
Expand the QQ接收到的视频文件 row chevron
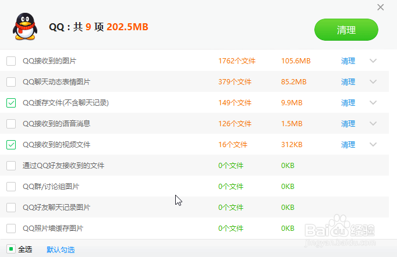coord(373,144)
